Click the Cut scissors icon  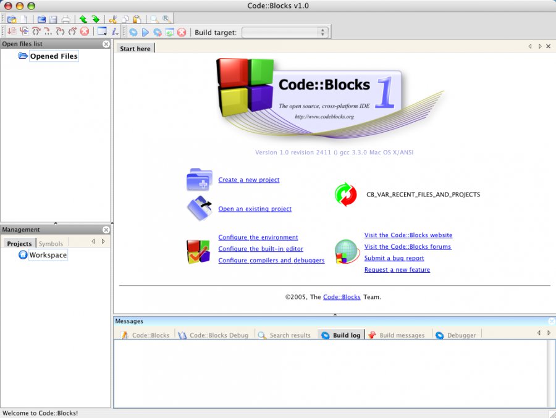click(113, 19)
